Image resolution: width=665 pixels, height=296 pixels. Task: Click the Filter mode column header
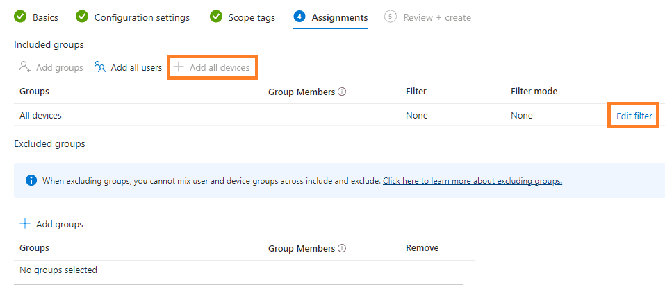point(534,92)
